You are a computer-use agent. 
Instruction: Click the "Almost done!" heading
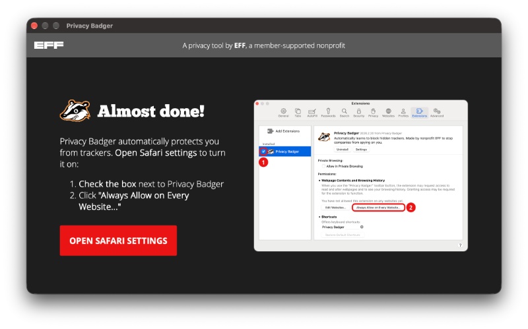(151, 111)
